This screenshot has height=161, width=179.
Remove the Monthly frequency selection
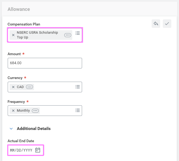click(13, 111)
